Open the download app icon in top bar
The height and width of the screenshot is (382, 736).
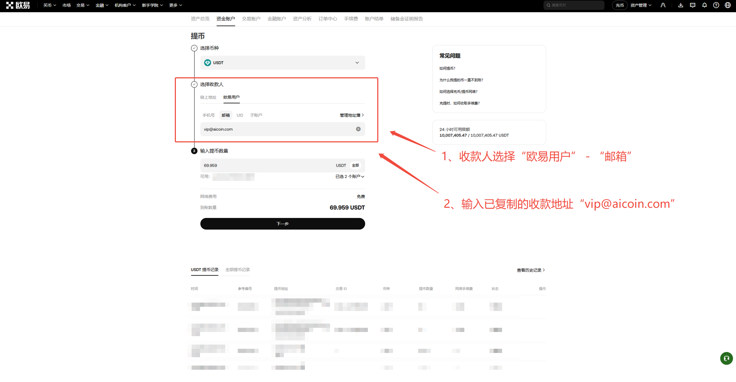[x=681, y=5]
